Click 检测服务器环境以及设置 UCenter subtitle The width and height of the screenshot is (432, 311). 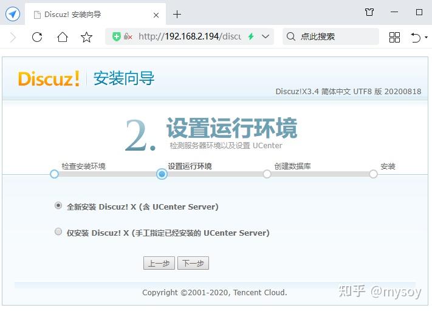click(226, 145)
